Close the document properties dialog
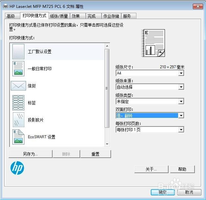This screenshot has height=200, width=206. (x=198, y=6)
